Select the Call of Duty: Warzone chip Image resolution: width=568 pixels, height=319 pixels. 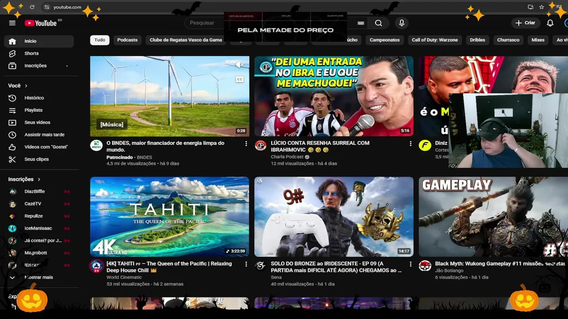tap(435, 40)
